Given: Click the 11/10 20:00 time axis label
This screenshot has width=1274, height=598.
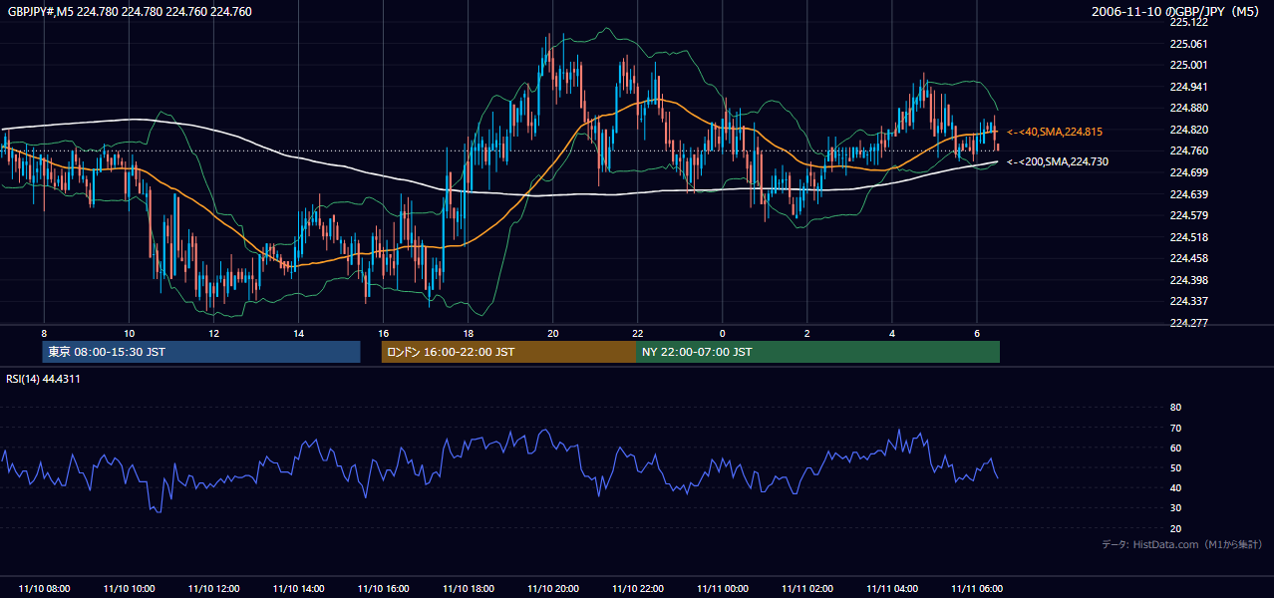Looking at the screenshot, I should 553,589.
